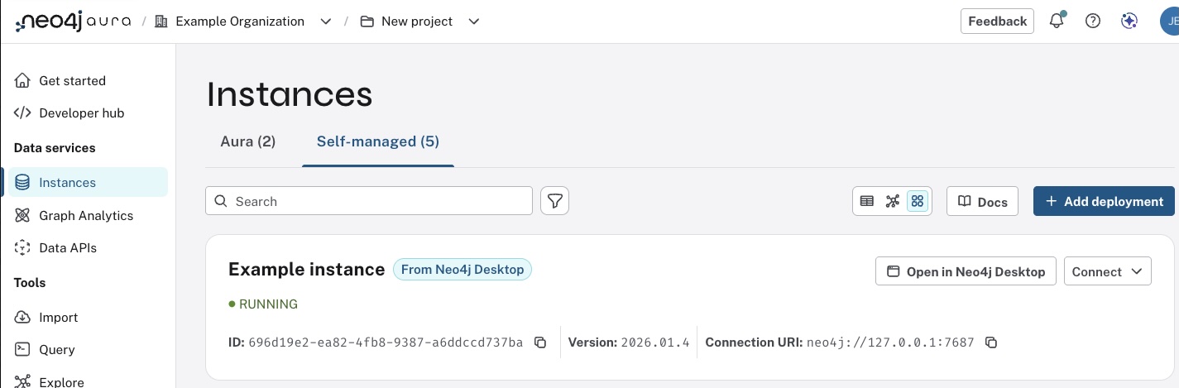This screenshot has width=1179, height=388.
Task: Click the Add deployment button
Action: coord(1104,201)
